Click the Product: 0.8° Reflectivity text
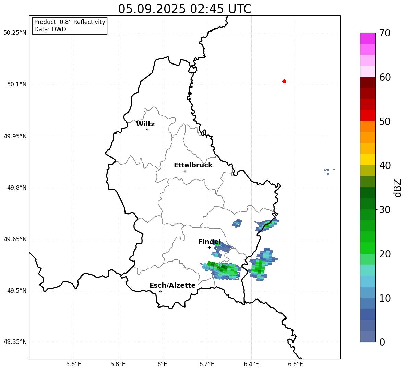 pyautogui.click(x=70, y=22)
